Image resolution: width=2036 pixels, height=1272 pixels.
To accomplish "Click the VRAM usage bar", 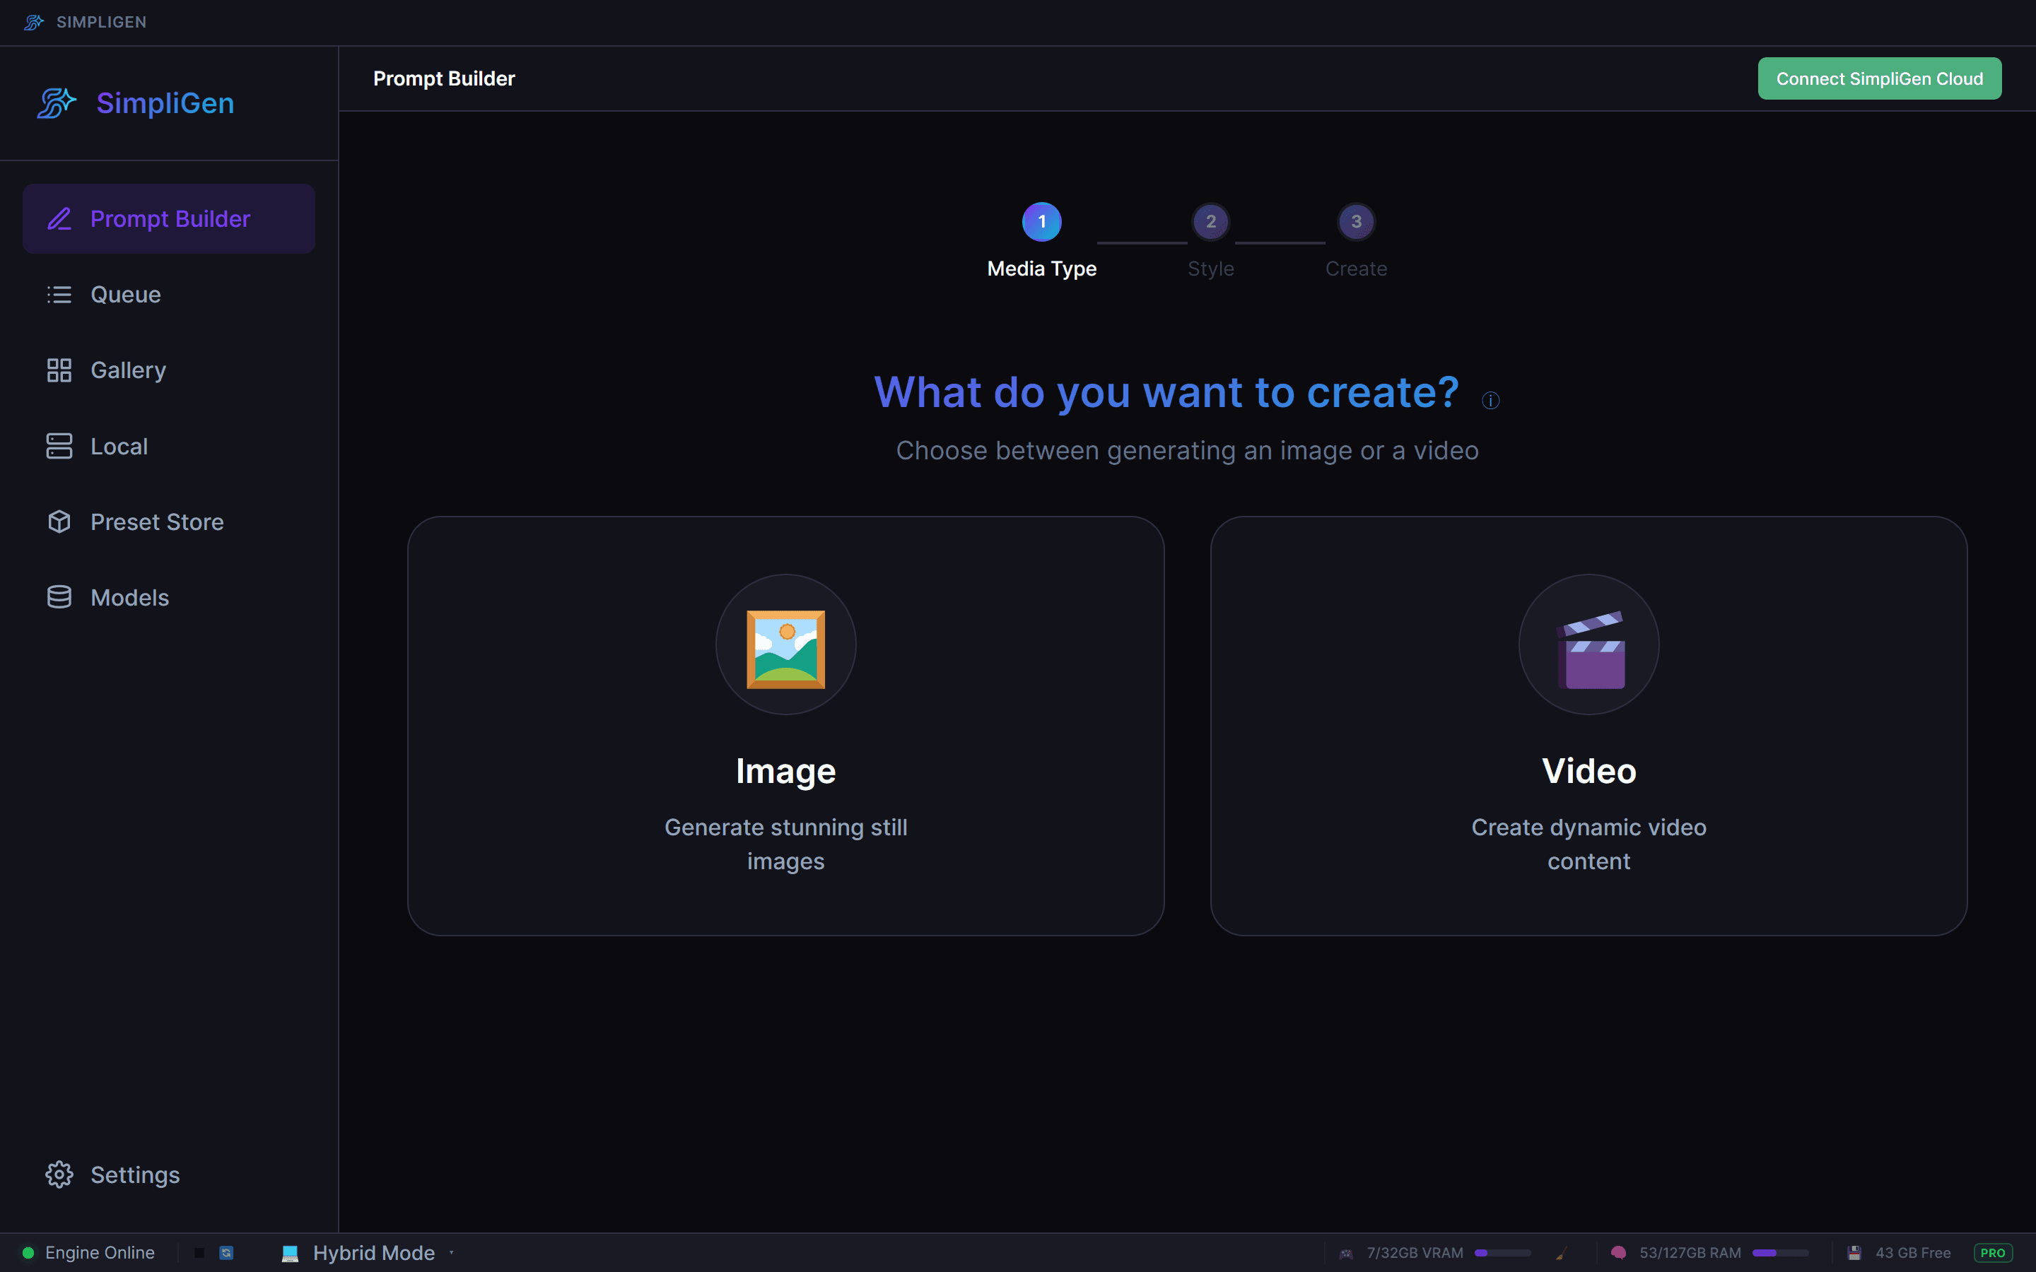I will coord(1502,1253).
